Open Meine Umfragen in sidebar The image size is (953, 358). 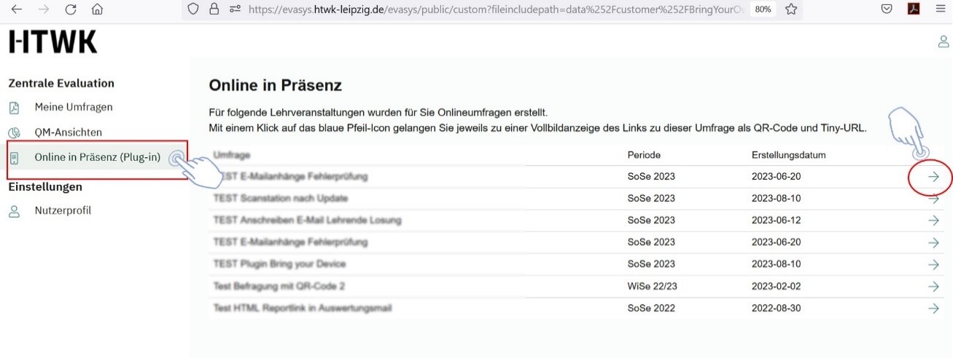[73, 108]
